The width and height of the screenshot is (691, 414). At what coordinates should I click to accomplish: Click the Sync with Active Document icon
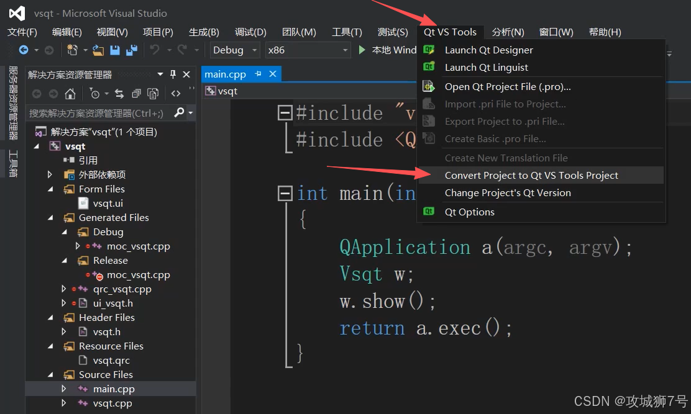tap(119, 94)
